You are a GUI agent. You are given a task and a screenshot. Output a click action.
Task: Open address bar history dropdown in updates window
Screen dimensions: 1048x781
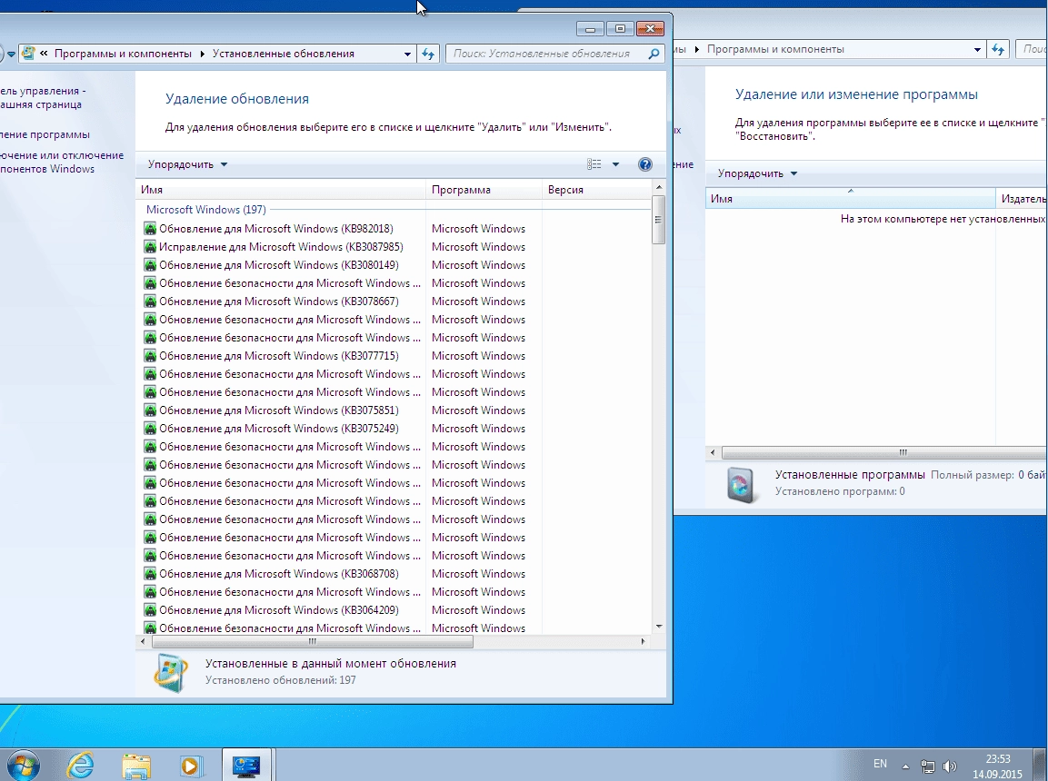coord(407,54)
